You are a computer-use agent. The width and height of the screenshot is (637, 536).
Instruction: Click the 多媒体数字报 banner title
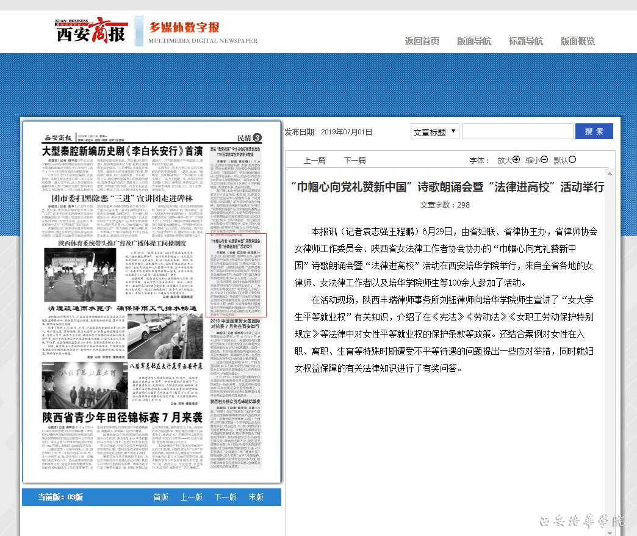pos(184,27)
